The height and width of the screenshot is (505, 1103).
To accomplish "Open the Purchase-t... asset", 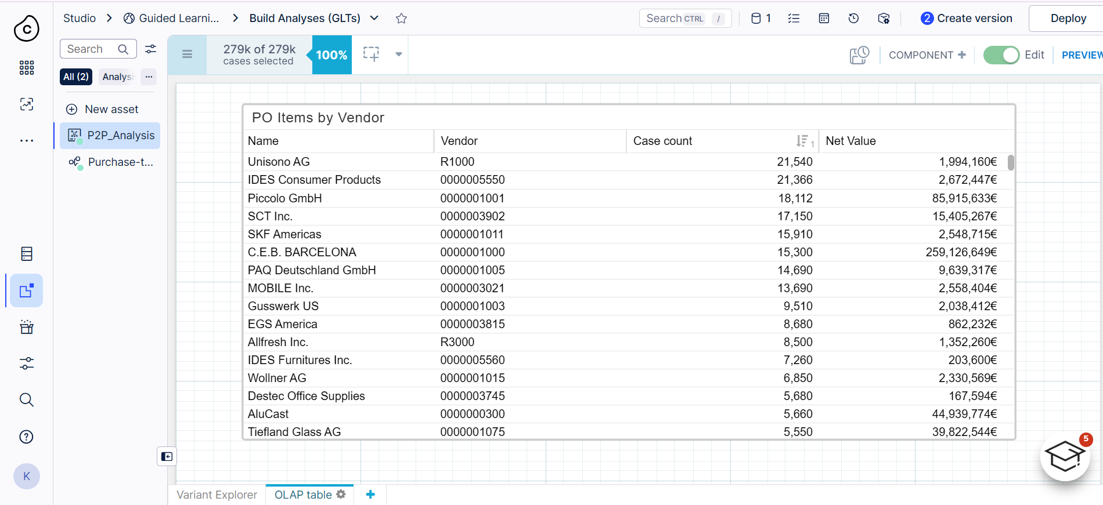I will tap(110, 162).
